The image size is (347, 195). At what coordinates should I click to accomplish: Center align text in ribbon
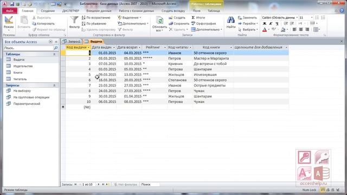[301, 29]
